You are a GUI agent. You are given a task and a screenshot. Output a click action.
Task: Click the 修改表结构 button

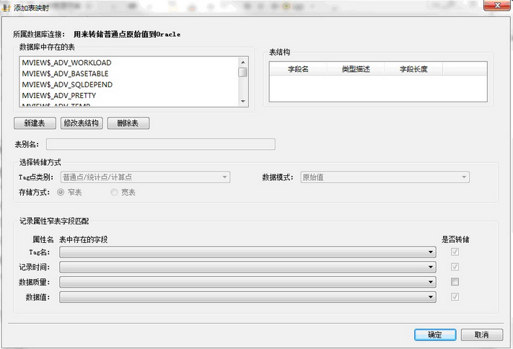(82, 123)
